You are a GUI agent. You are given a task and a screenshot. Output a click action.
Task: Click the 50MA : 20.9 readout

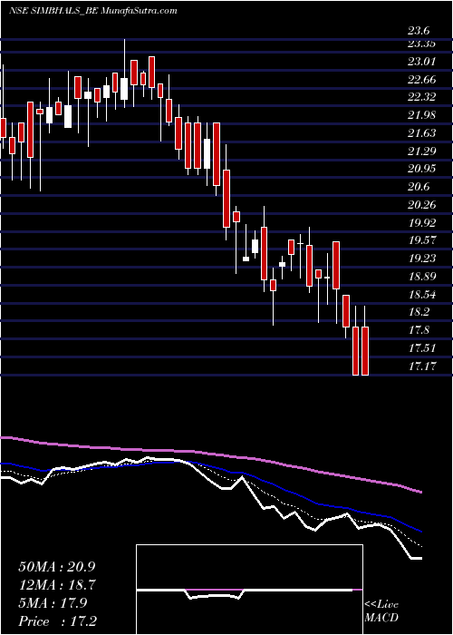[57, 567]
